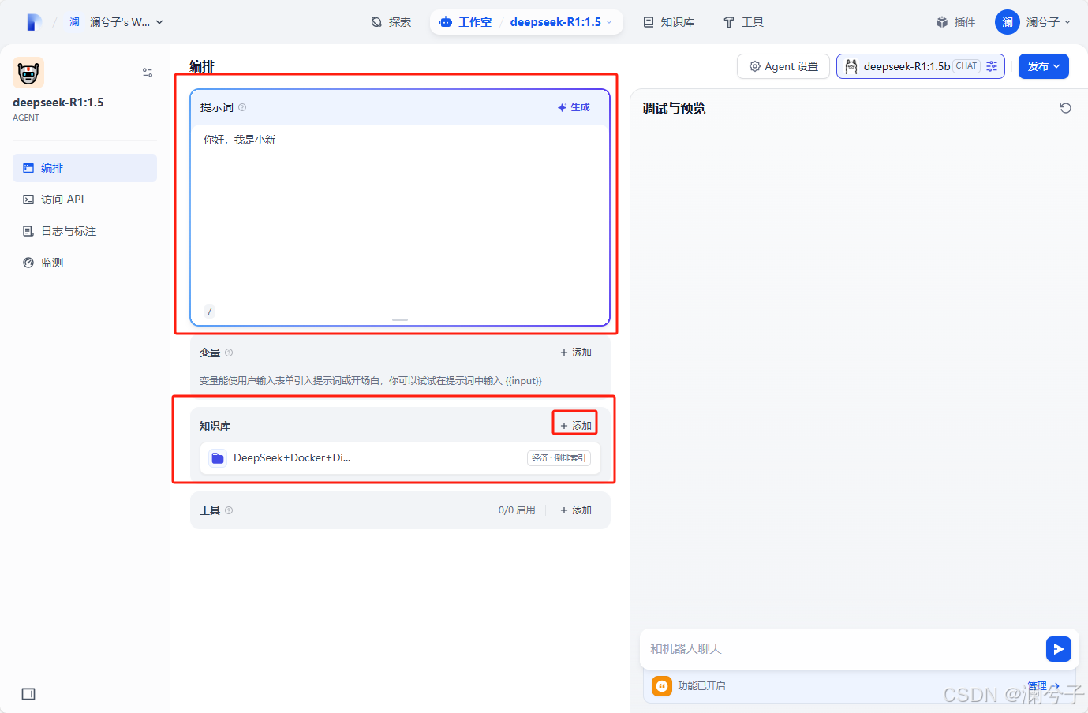Screen dimensions: 1088x713
Task: Click help icon next to 工具
Action: point(229,510)
